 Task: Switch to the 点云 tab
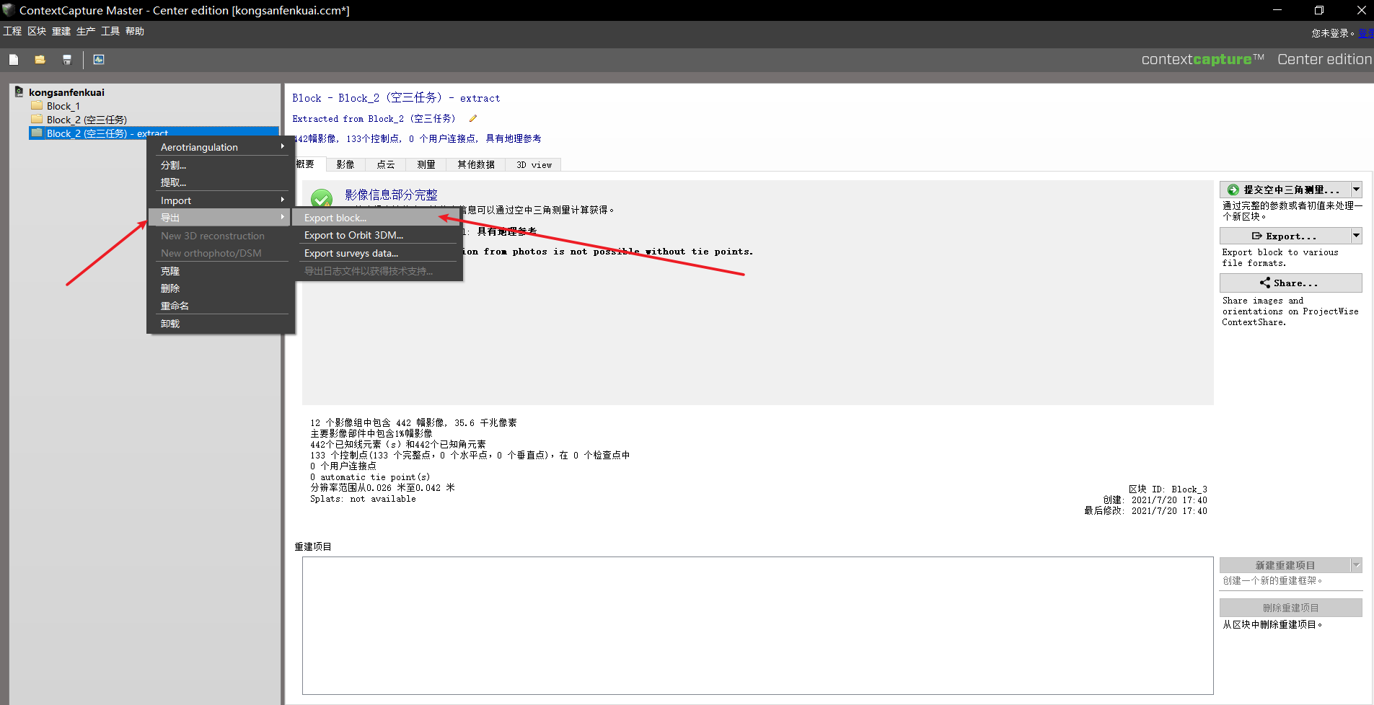click(386, 164)
